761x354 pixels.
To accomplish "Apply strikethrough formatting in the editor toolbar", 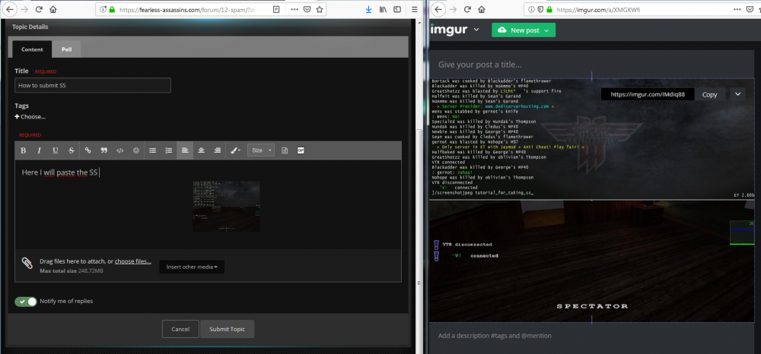I will (x=72, y=150).
